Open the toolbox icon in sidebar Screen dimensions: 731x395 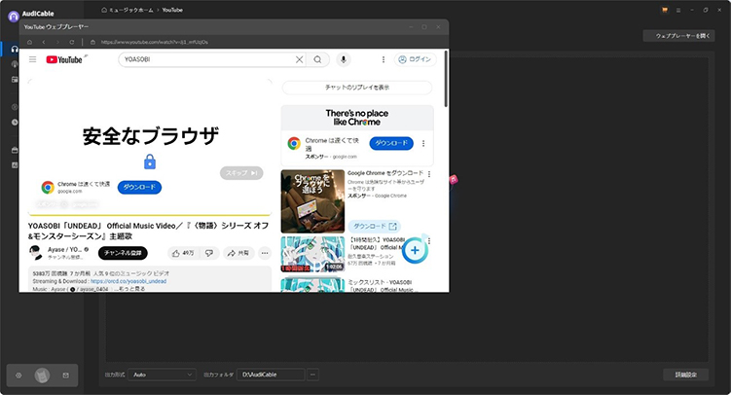pyautogui.click(x=15, y=150)
